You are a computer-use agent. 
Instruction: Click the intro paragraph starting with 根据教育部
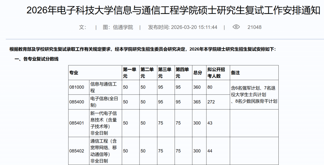tap(142, 49)
